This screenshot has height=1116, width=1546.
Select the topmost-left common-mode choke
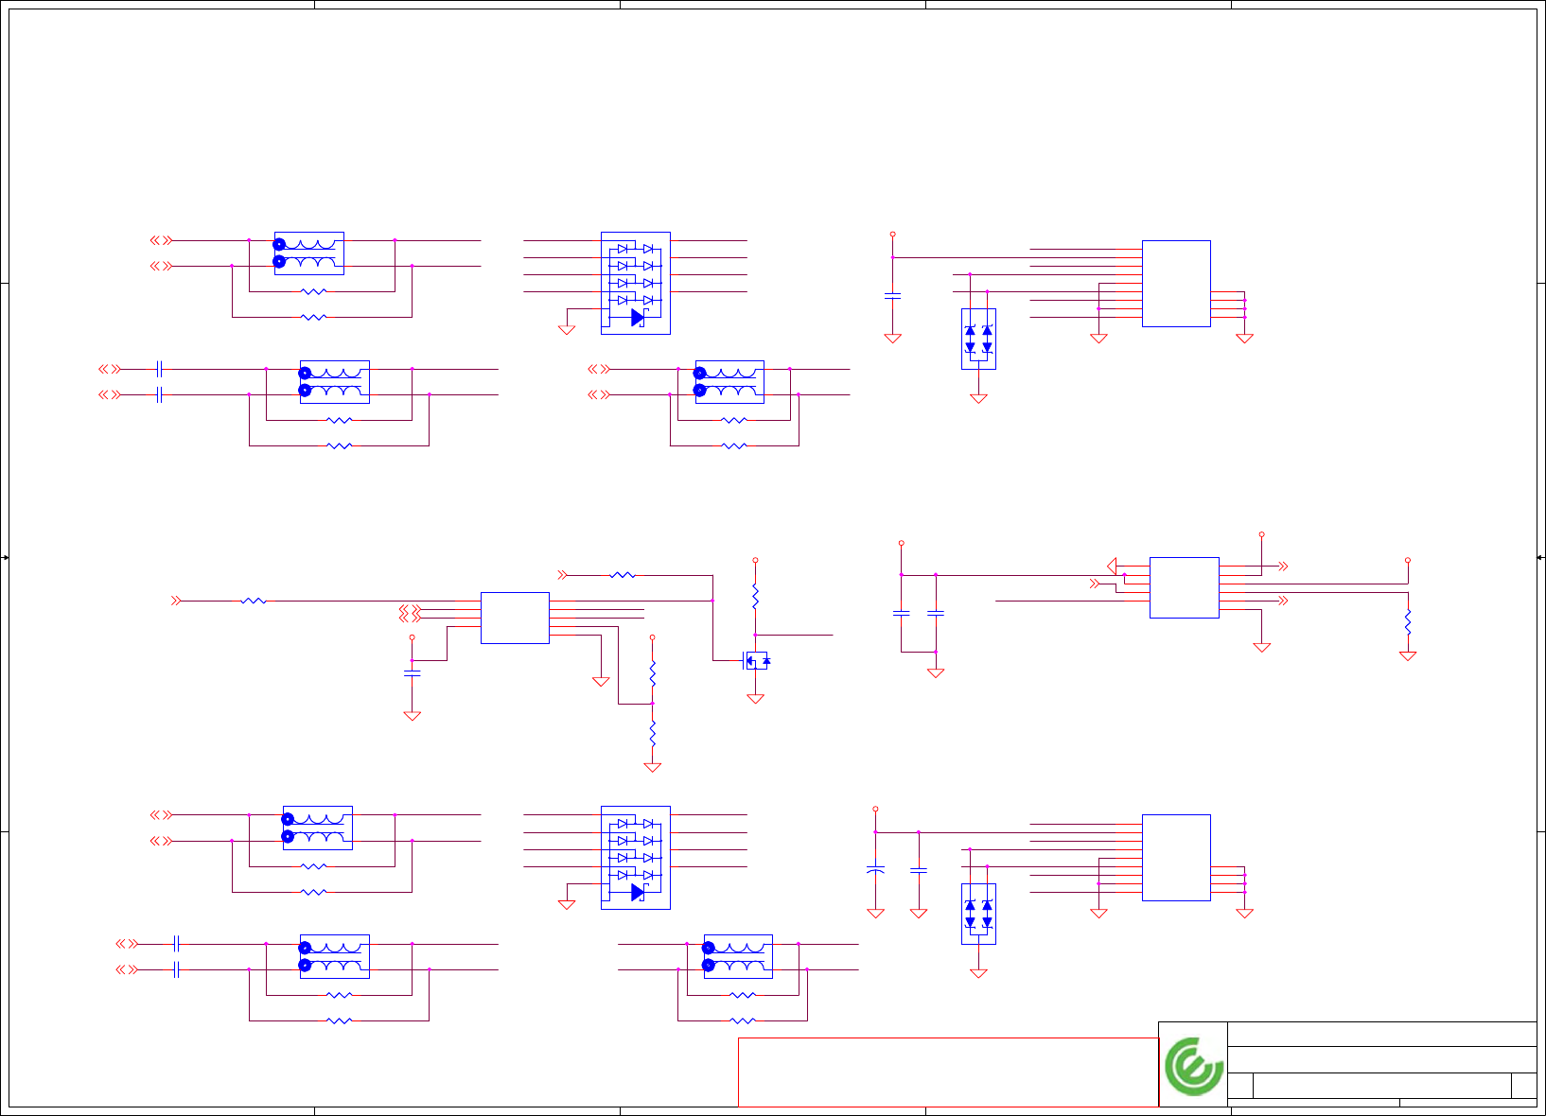[309, 253]
